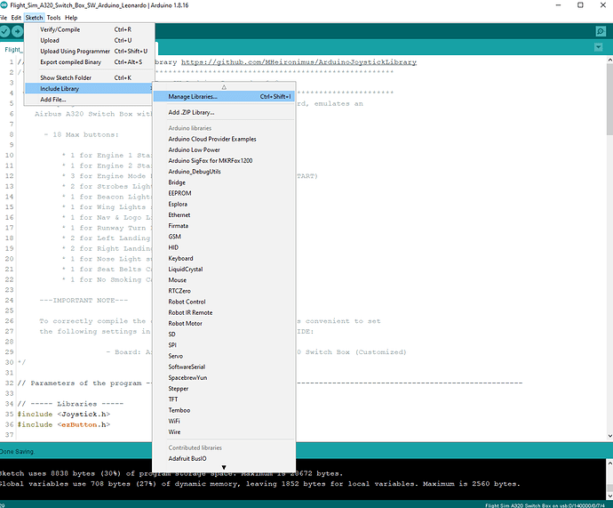Include the Arduino_DebugUtils library
Viewport: 613px width, 508px height.
(224, 172)
